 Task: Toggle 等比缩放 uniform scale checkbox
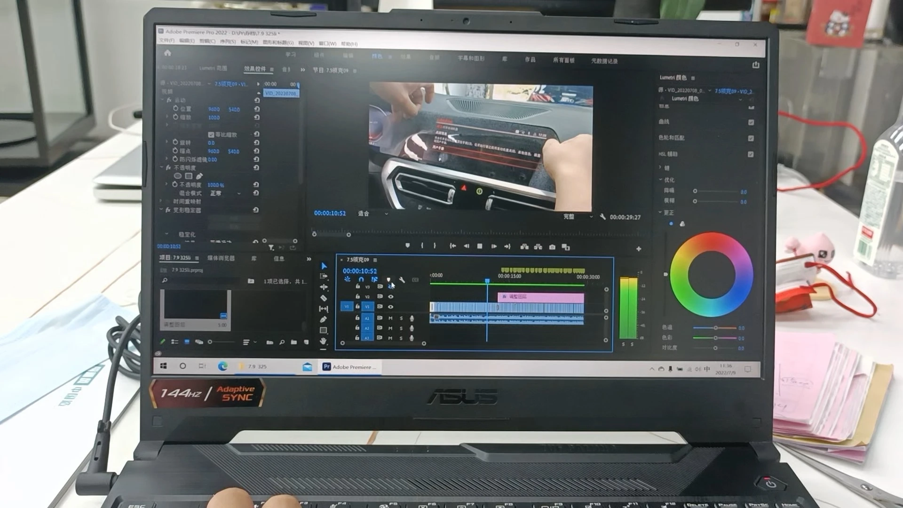[211, 135]
